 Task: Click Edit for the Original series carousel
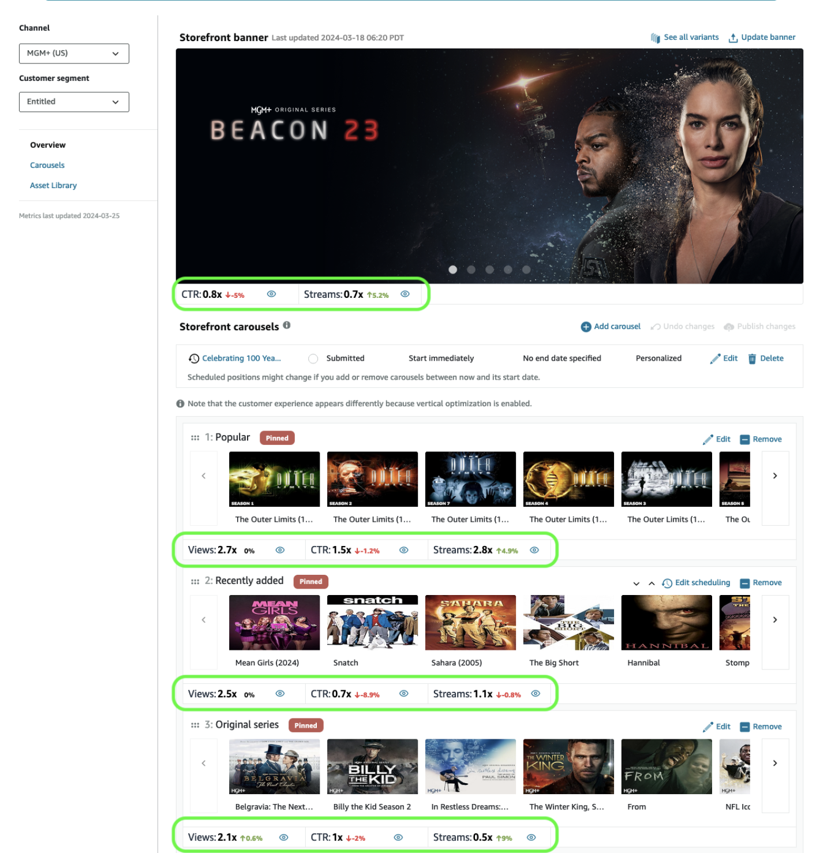[x=717, y=727]
